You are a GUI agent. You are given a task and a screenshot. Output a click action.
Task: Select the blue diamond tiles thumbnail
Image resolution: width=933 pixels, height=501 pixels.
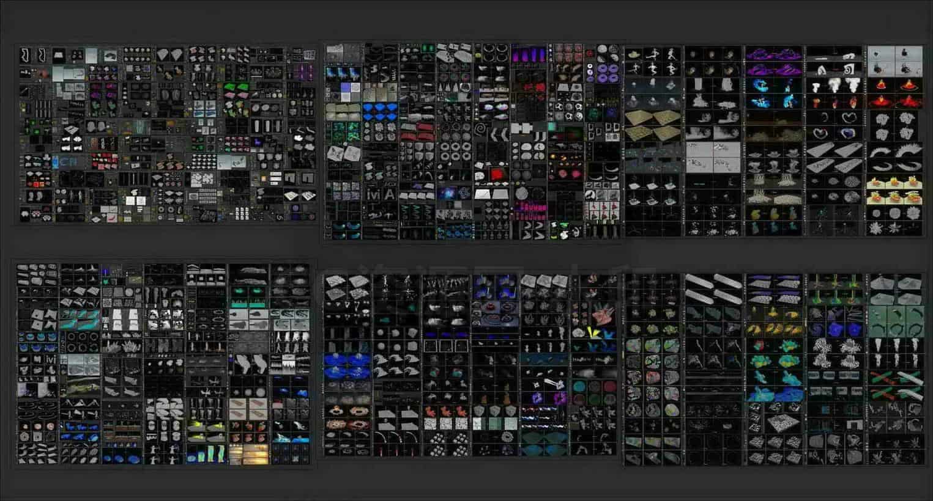[x=381, y=111]
